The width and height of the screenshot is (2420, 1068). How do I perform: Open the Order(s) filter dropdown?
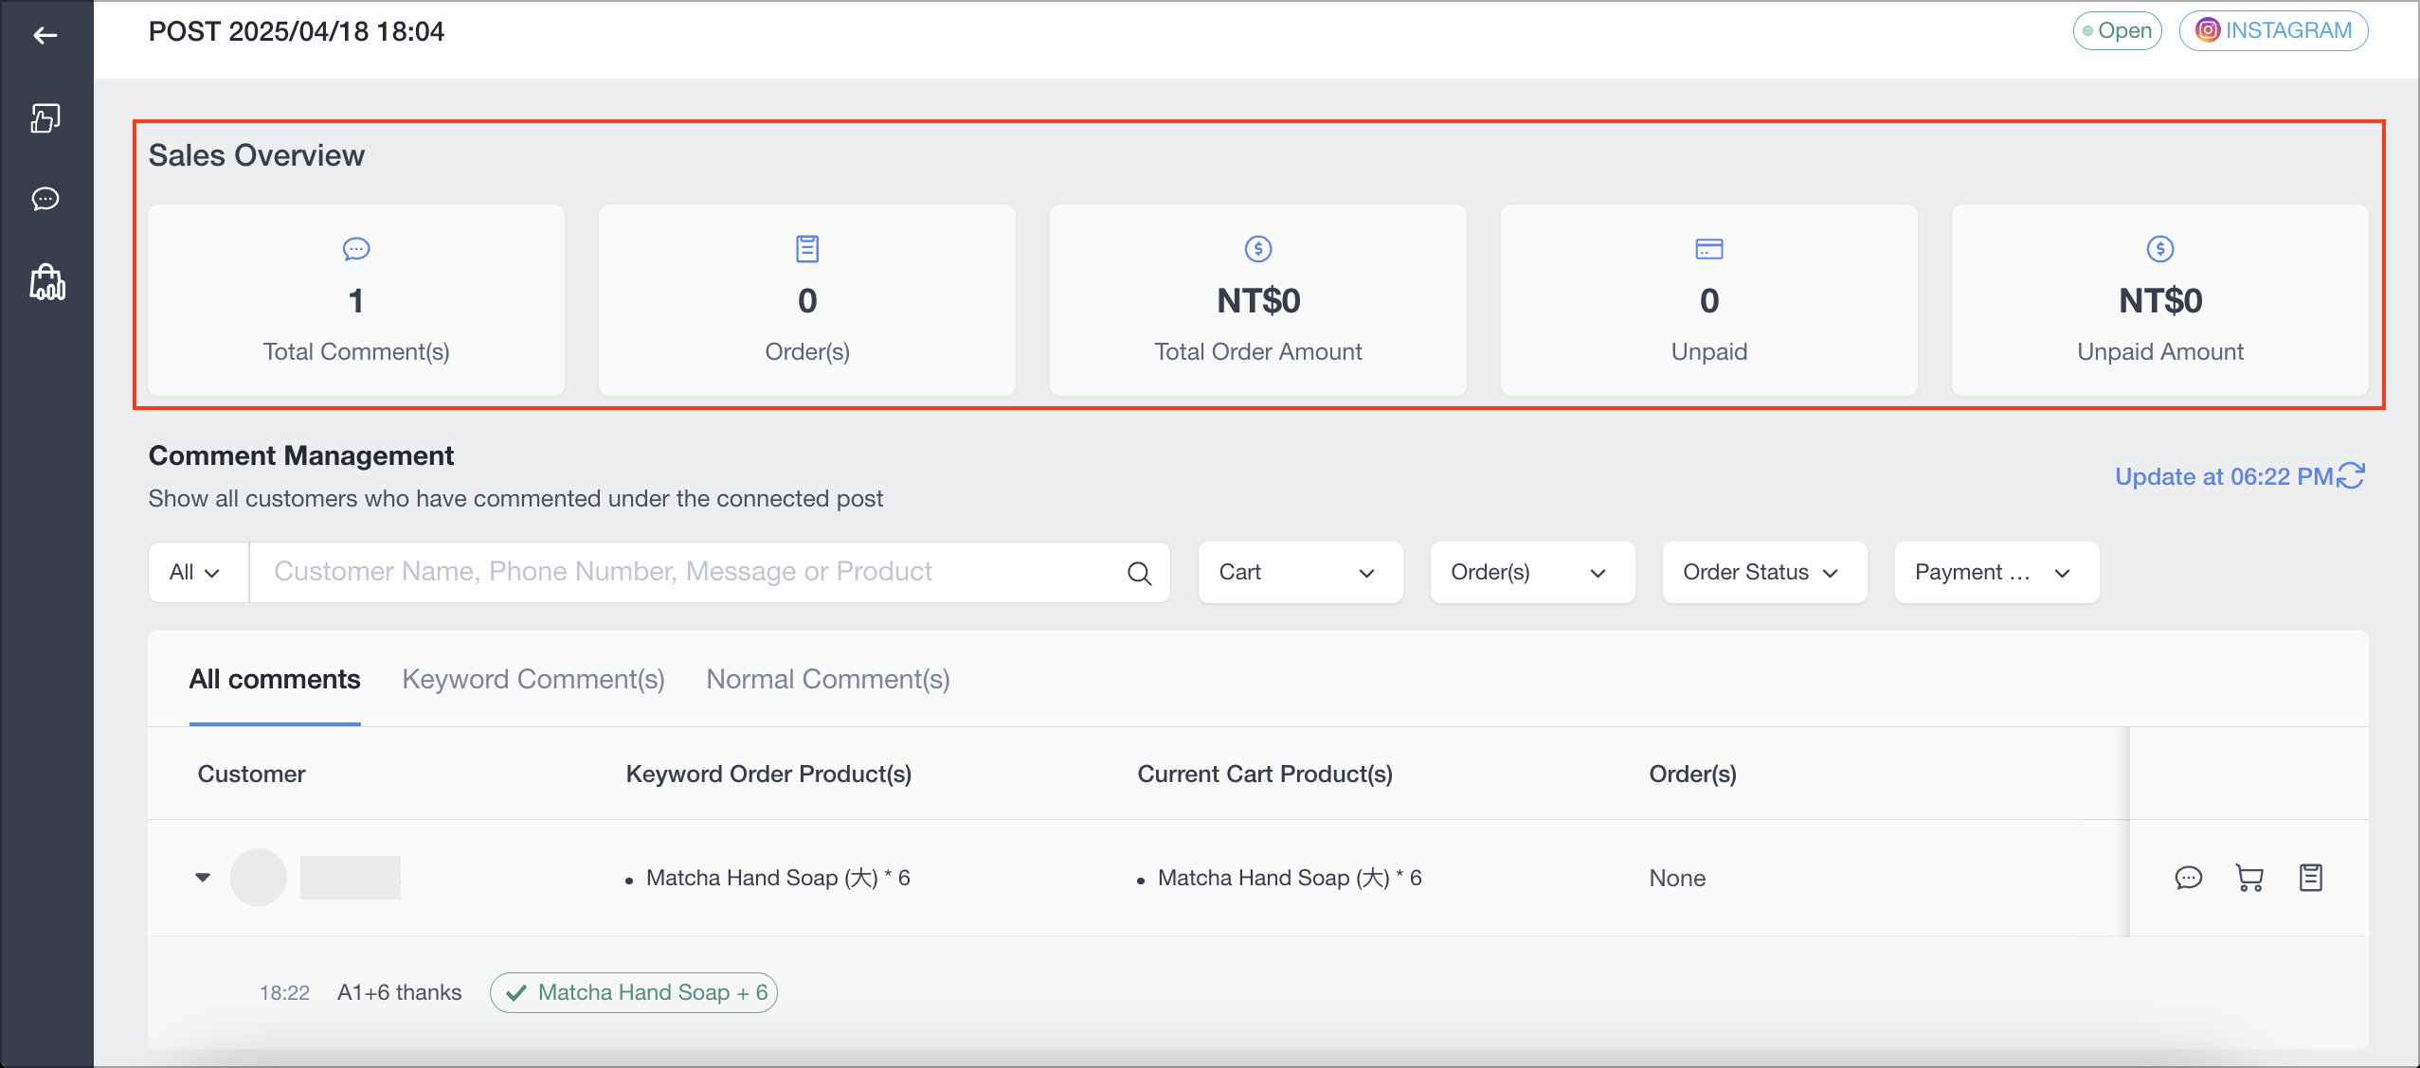[1532, 572]
